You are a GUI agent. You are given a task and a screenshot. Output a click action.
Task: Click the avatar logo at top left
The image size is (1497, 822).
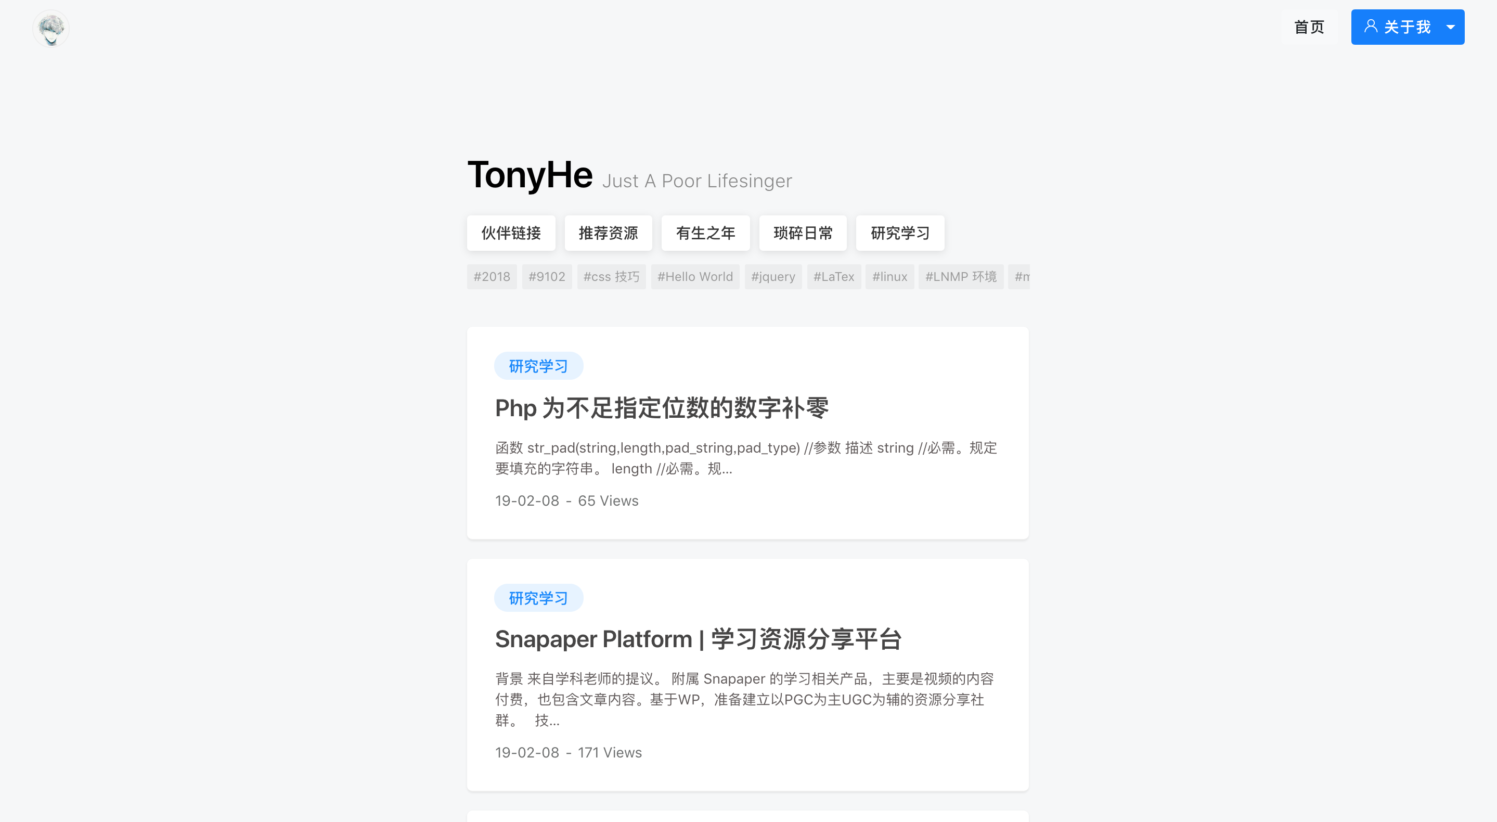[51, 28]
